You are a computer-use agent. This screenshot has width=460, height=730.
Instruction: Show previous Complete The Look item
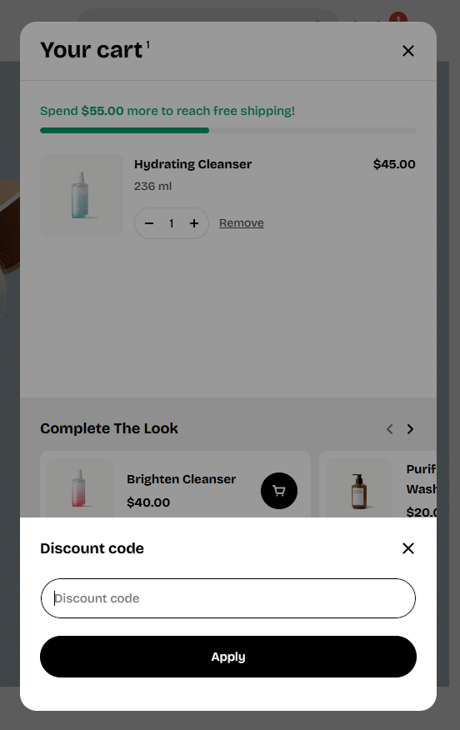[390, 429]
